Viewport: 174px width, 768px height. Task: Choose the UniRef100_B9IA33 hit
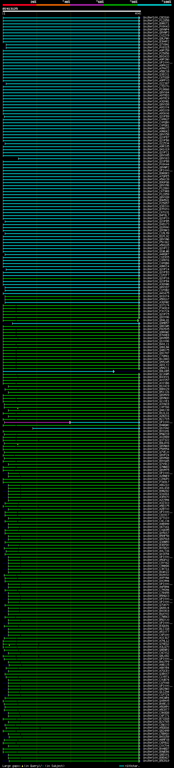coord(156,56)
